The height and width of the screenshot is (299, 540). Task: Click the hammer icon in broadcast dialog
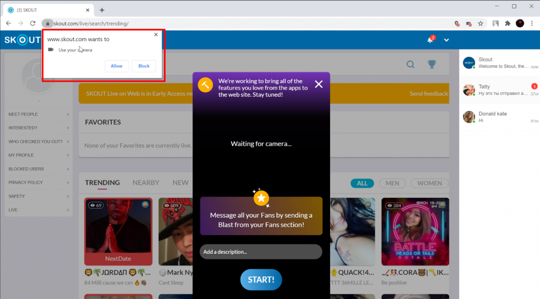pos(205,85)
